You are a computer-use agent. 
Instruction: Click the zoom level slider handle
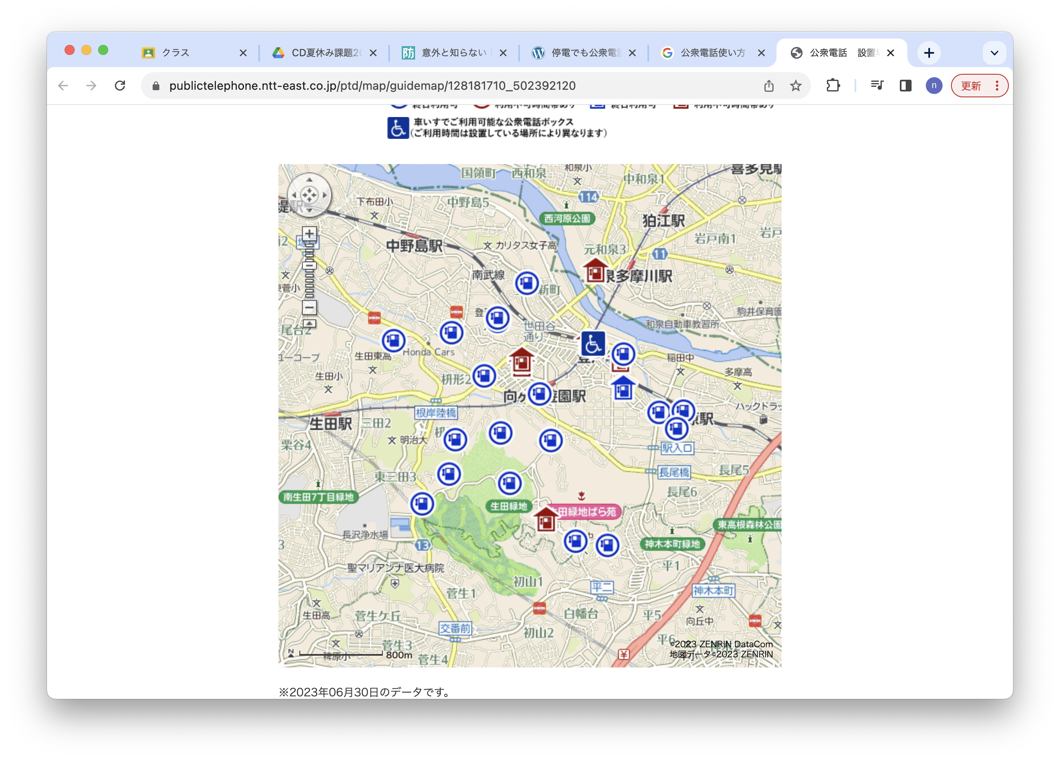(309, 266)
